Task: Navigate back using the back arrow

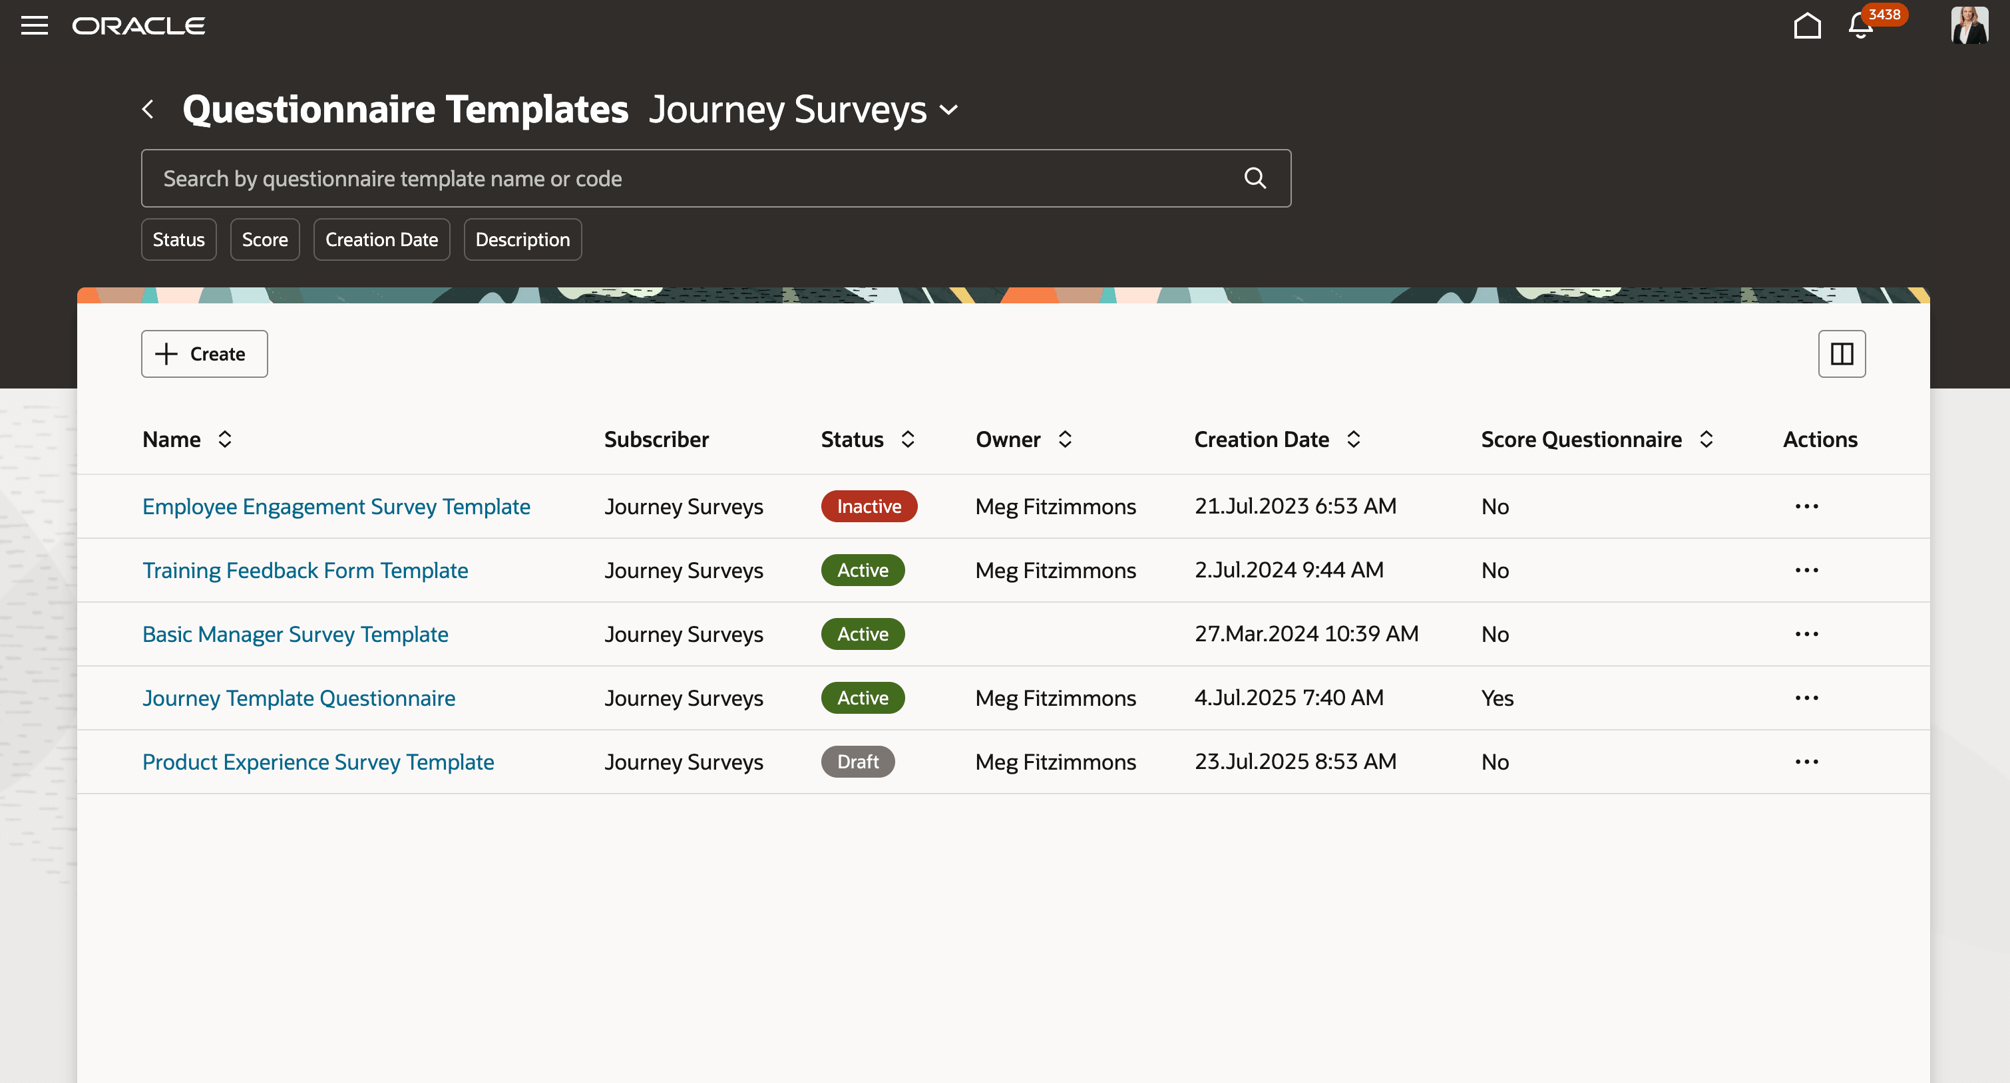Action: (x=148, y=108)
